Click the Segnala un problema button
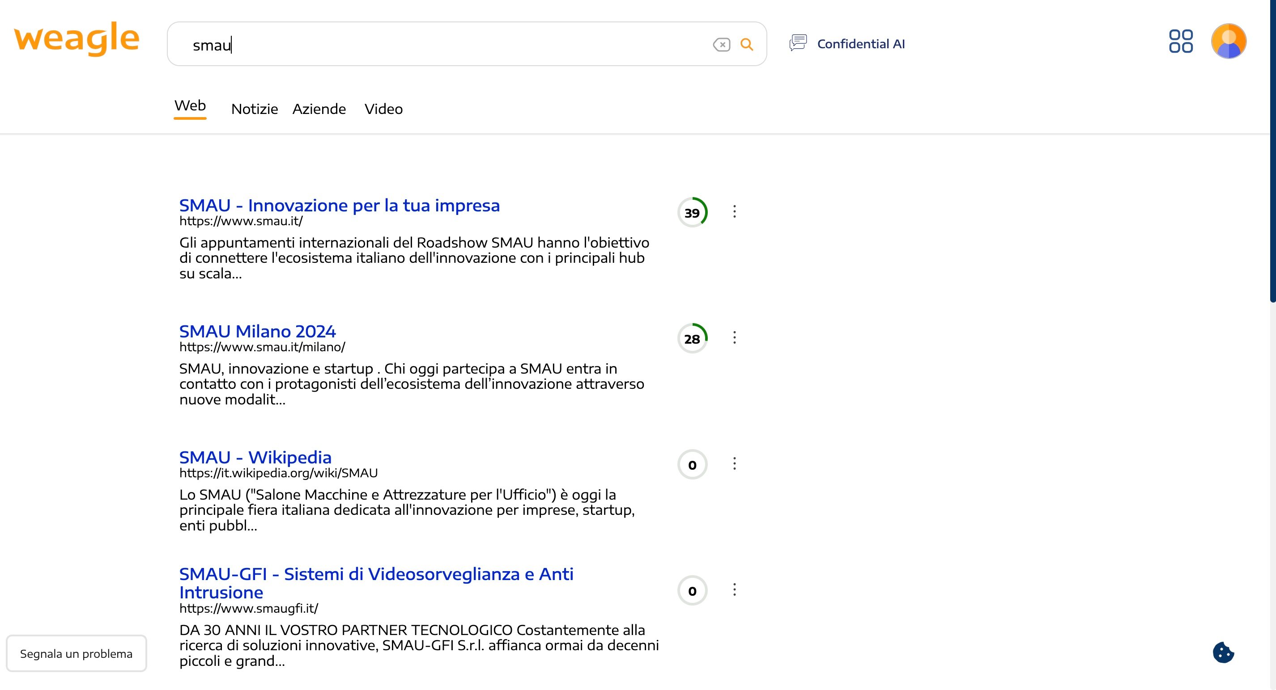Image resolution: width=1276 pixels, height=690 pixels. click(76, 653)
